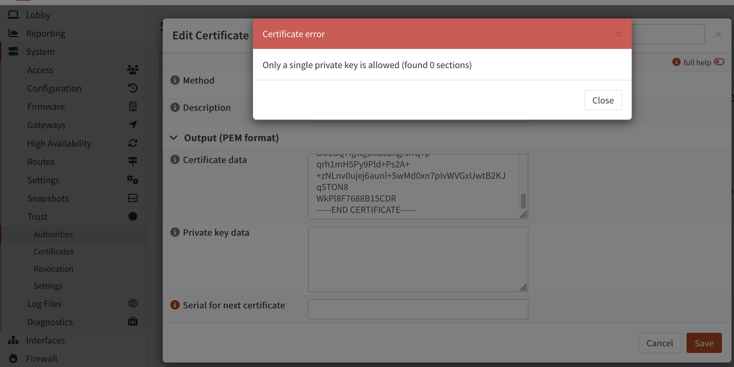Click the Certificate data scrollbar
Image resolution: width=734 pixels, height=367 pixels.
pyautogui.click(x=523, y=200)
